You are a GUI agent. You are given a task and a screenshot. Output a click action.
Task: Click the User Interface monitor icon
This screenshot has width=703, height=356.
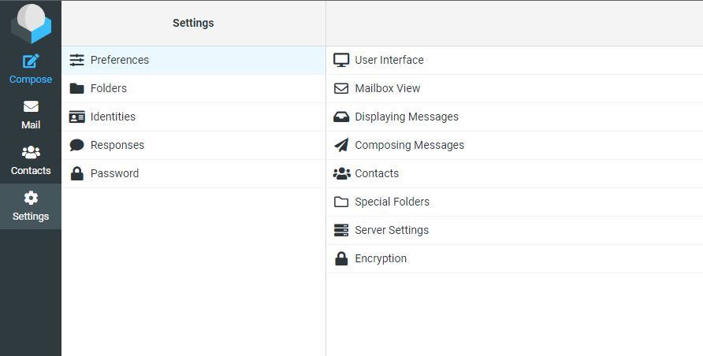click(x=341, y=60)
